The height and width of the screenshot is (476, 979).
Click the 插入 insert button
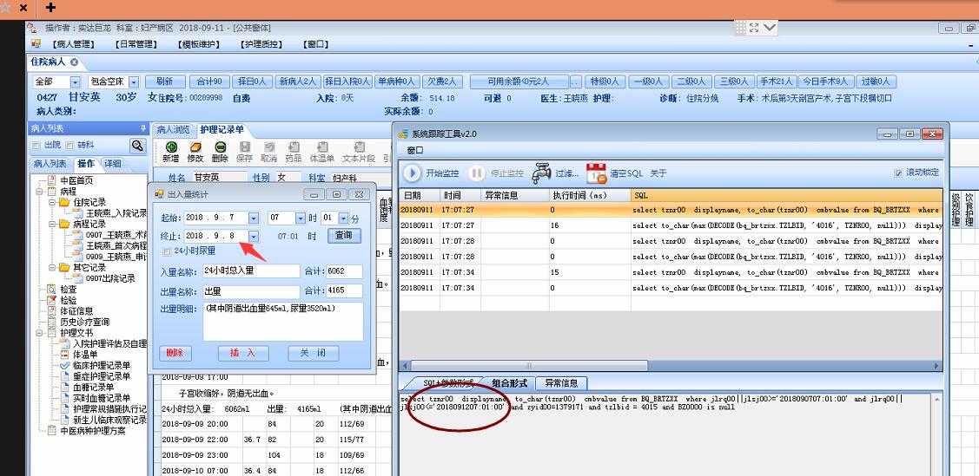(x=243, y=353)
